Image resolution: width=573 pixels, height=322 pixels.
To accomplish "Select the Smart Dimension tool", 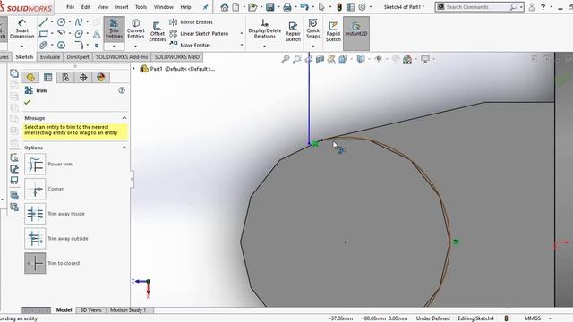I will coord(21,30).
